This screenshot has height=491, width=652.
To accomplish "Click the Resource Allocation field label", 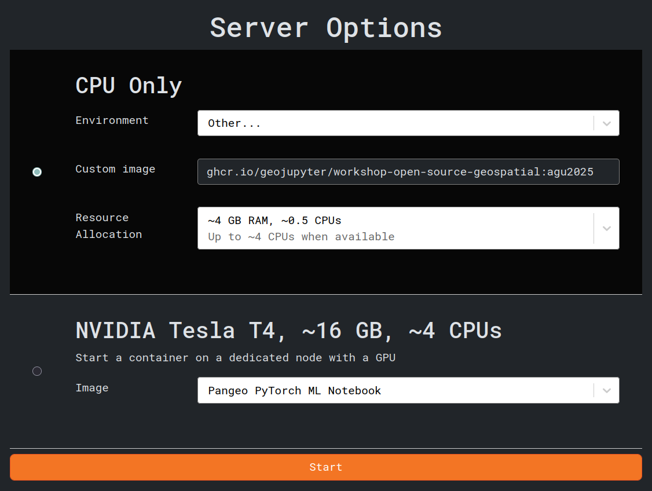I will (108, 226).
